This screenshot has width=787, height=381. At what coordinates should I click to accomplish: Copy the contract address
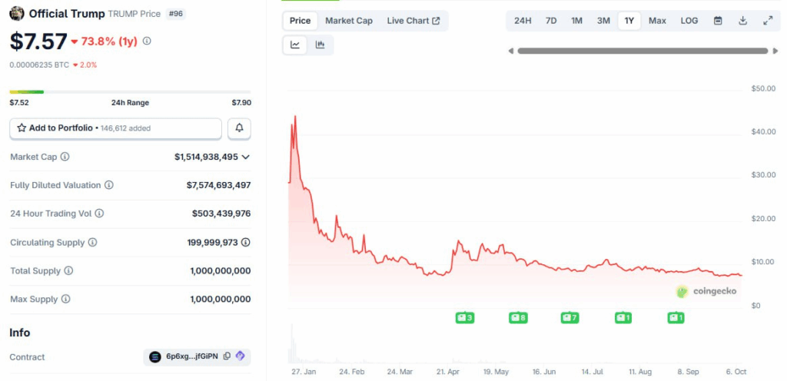[227, 356]
